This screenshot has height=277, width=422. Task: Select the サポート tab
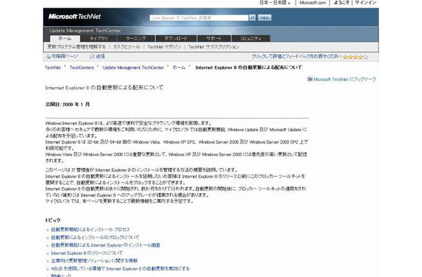coord(214,39)
